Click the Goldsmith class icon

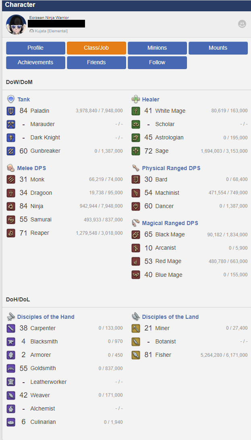11,368
